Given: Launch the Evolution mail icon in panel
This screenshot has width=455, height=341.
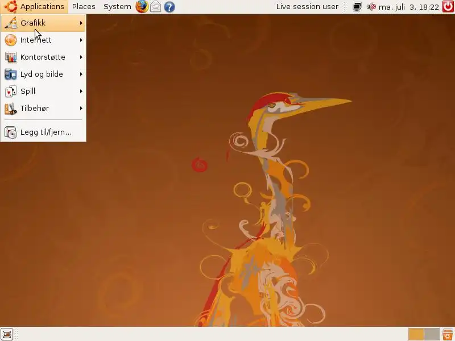Looking at the screenshot, I should point(155,6).
